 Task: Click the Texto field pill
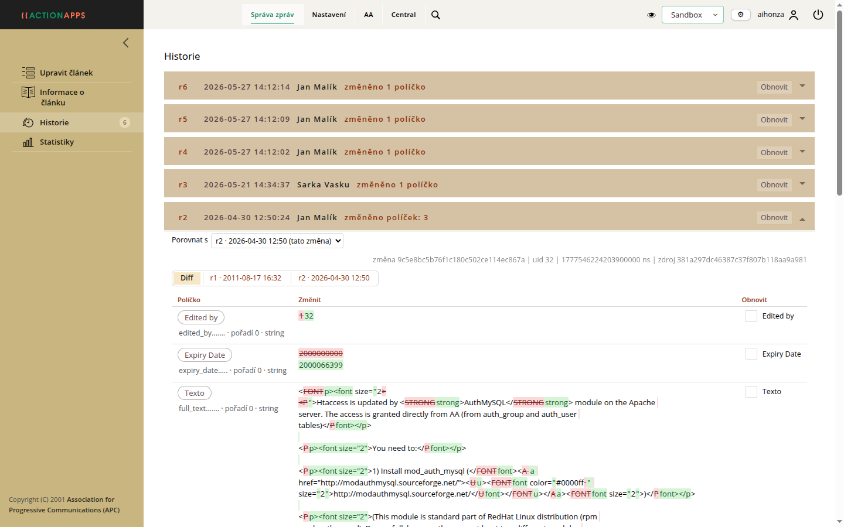point(195,393)
